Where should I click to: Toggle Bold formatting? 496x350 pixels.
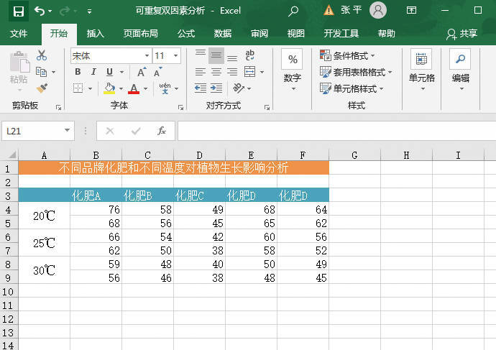coord(78,72)
